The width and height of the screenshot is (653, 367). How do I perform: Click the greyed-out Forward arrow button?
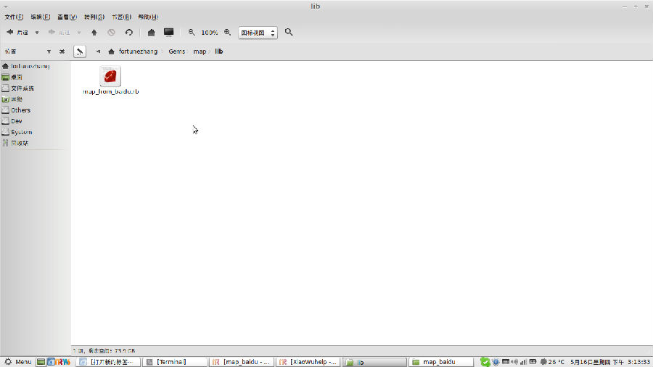coord(58,32)
